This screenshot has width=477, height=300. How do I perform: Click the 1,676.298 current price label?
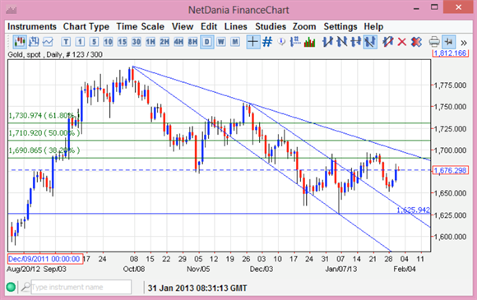[451, 170]
